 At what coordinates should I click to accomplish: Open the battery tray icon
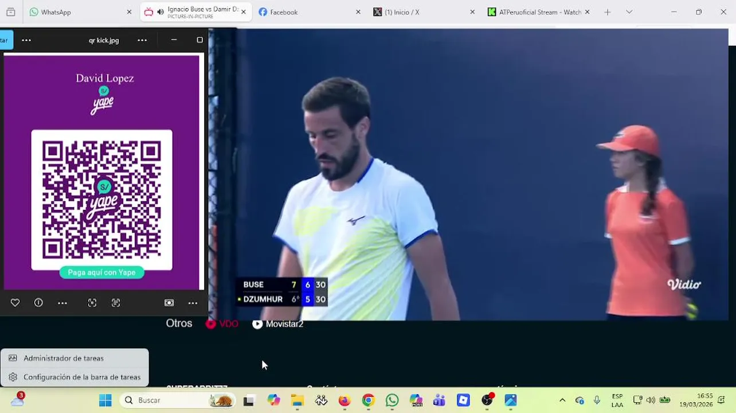coord(665,400)
